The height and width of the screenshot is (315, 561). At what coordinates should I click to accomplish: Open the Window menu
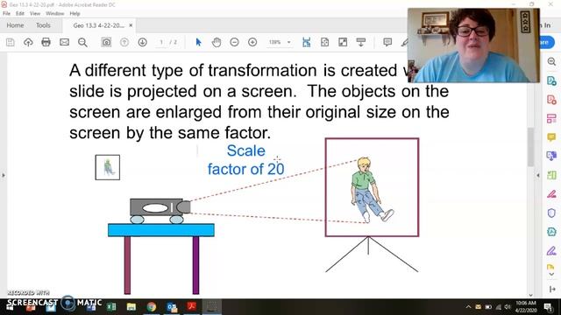pos(54,13)
